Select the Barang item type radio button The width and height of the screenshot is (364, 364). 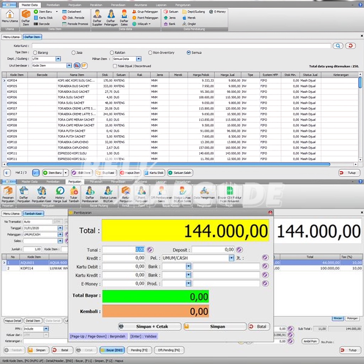(35, 53)
